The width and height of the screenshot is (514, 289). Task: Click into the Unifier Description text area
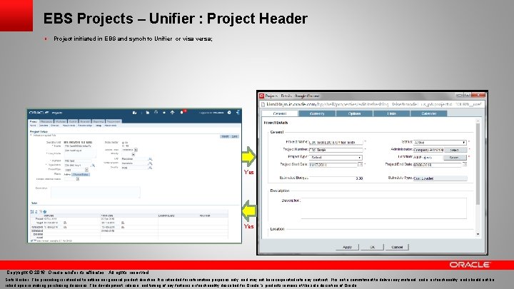[383, 208]
